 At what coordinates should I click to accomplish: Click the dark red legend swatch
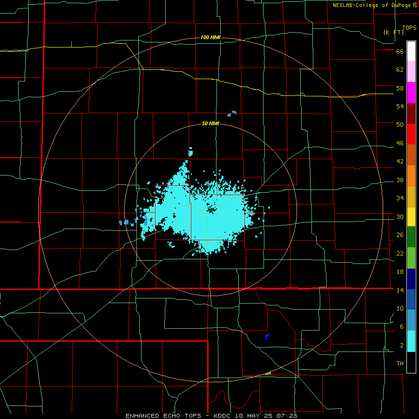(411, 114)
